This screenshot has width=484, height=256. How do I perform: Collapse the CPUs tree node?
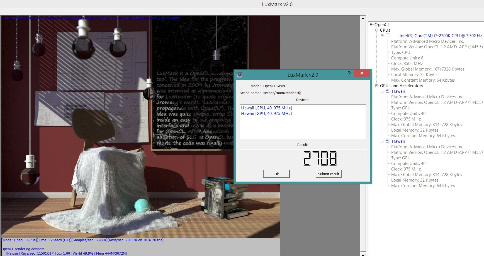click(x=377, y=30)
